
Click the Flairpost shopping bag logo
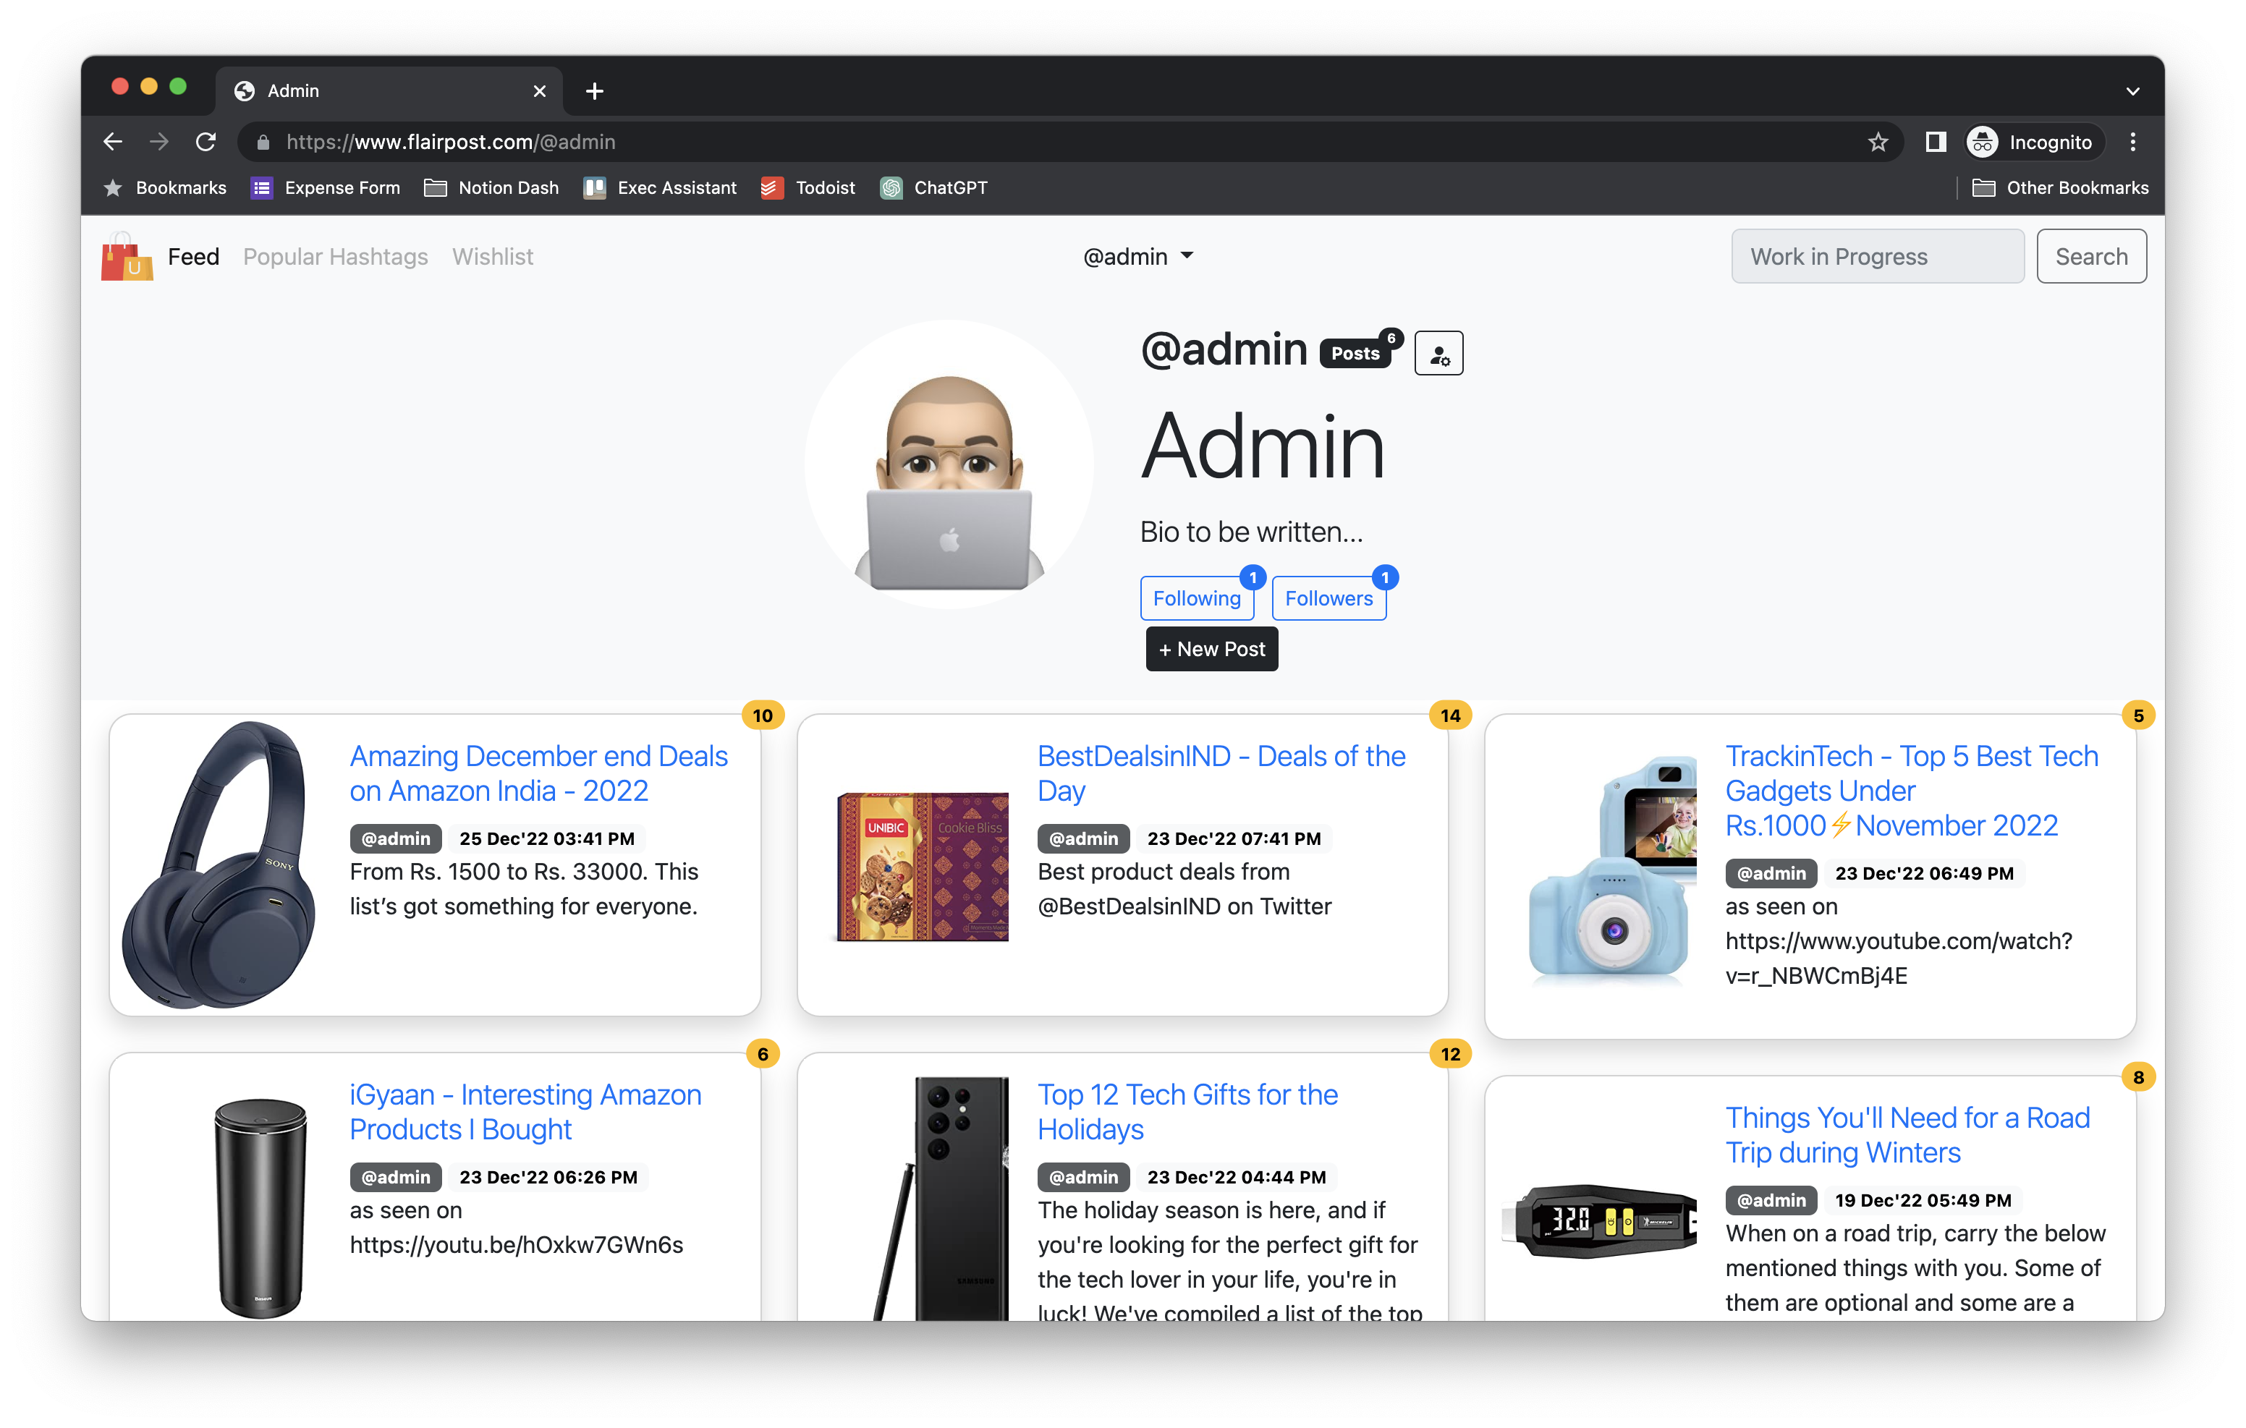click(126, 257)
